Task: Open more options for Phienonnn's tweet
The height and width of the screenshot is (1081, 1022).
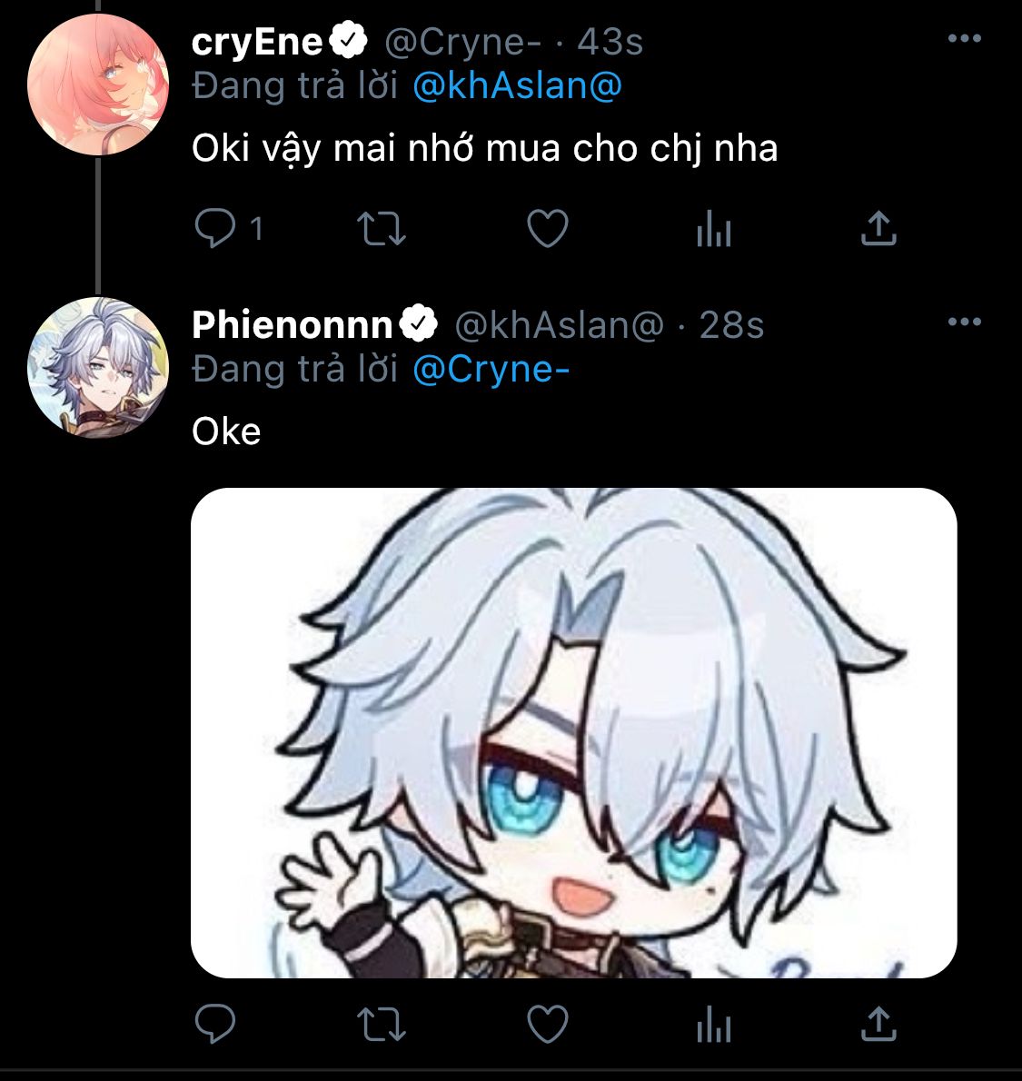Action: point(964,322)
